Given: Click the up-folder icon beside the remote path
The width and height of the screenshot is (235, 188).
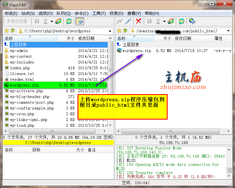Looking at the screenshot, I should pyautogui.click(x=125, y=31).
